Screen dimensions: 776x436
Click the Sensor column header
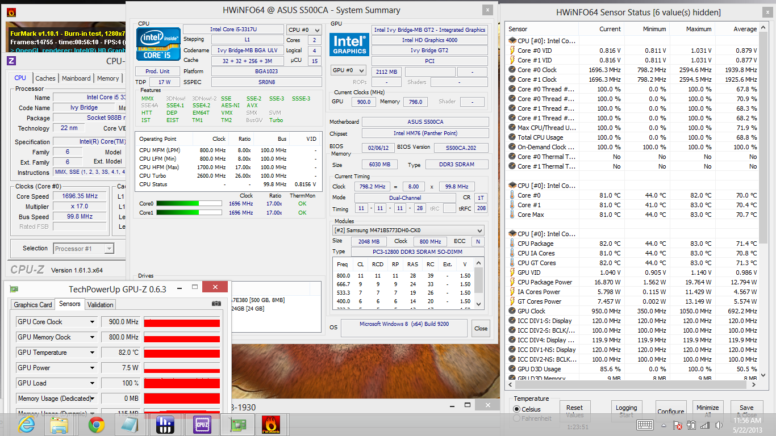(x=518, y=29)
